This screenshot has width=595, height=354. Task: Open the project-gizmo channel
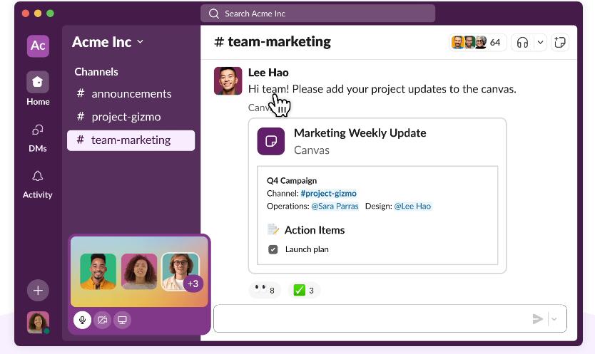coord(131,117)
